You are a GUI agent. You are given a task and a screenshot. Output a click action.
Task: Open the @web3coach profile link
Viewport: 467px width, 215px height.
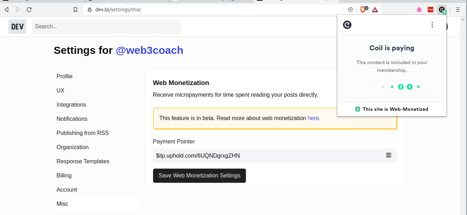150,50
